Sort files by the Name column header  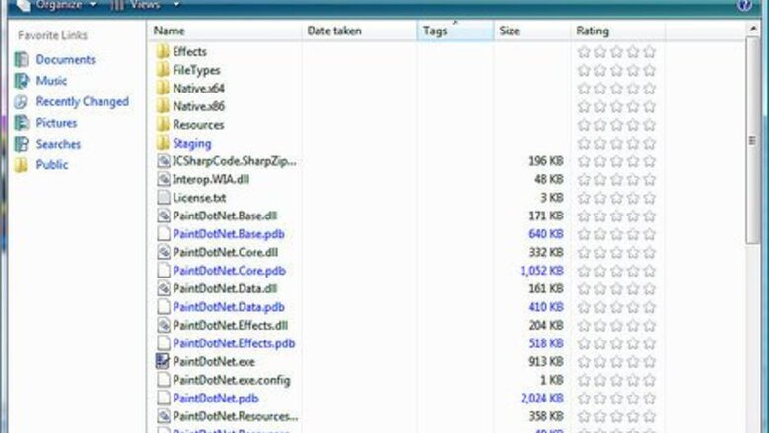(225, 31)
